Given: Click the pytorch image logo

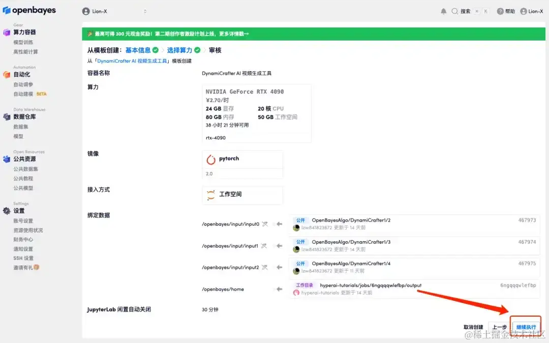Looking at the screenshot, I should (x=211, y=160).
